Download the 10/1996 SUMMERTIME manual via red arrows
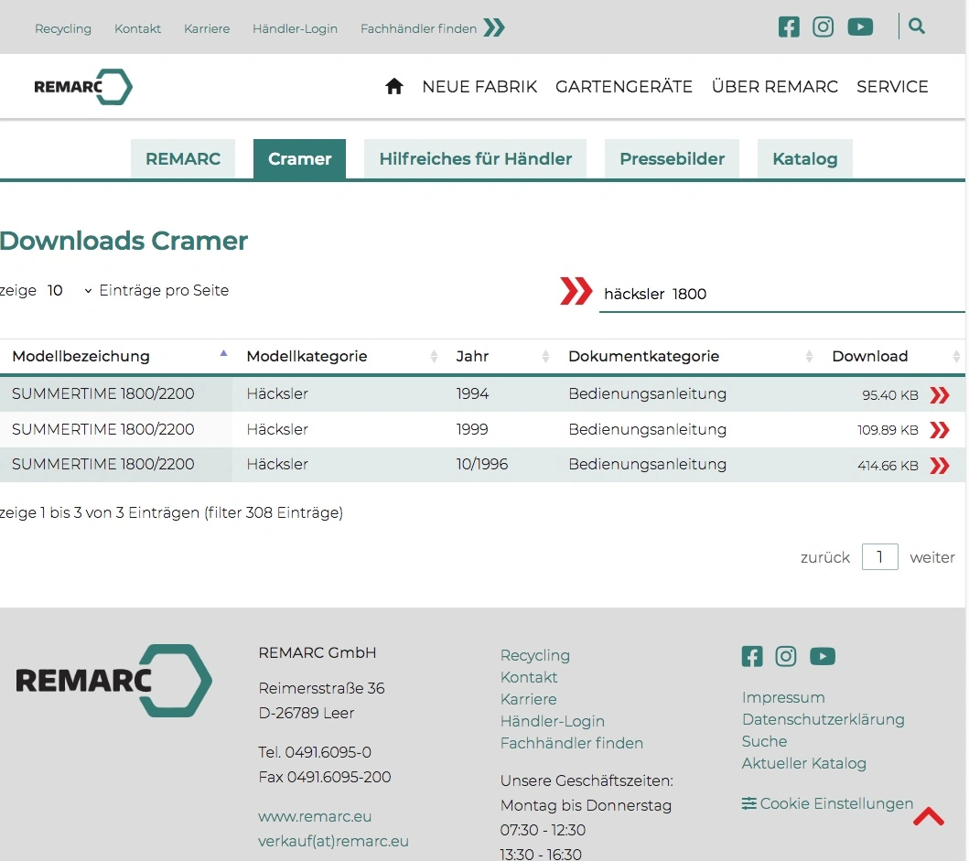 (939, 466)
